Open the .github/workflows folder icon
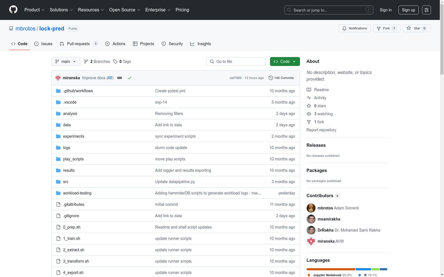 (x=58, y=91)
